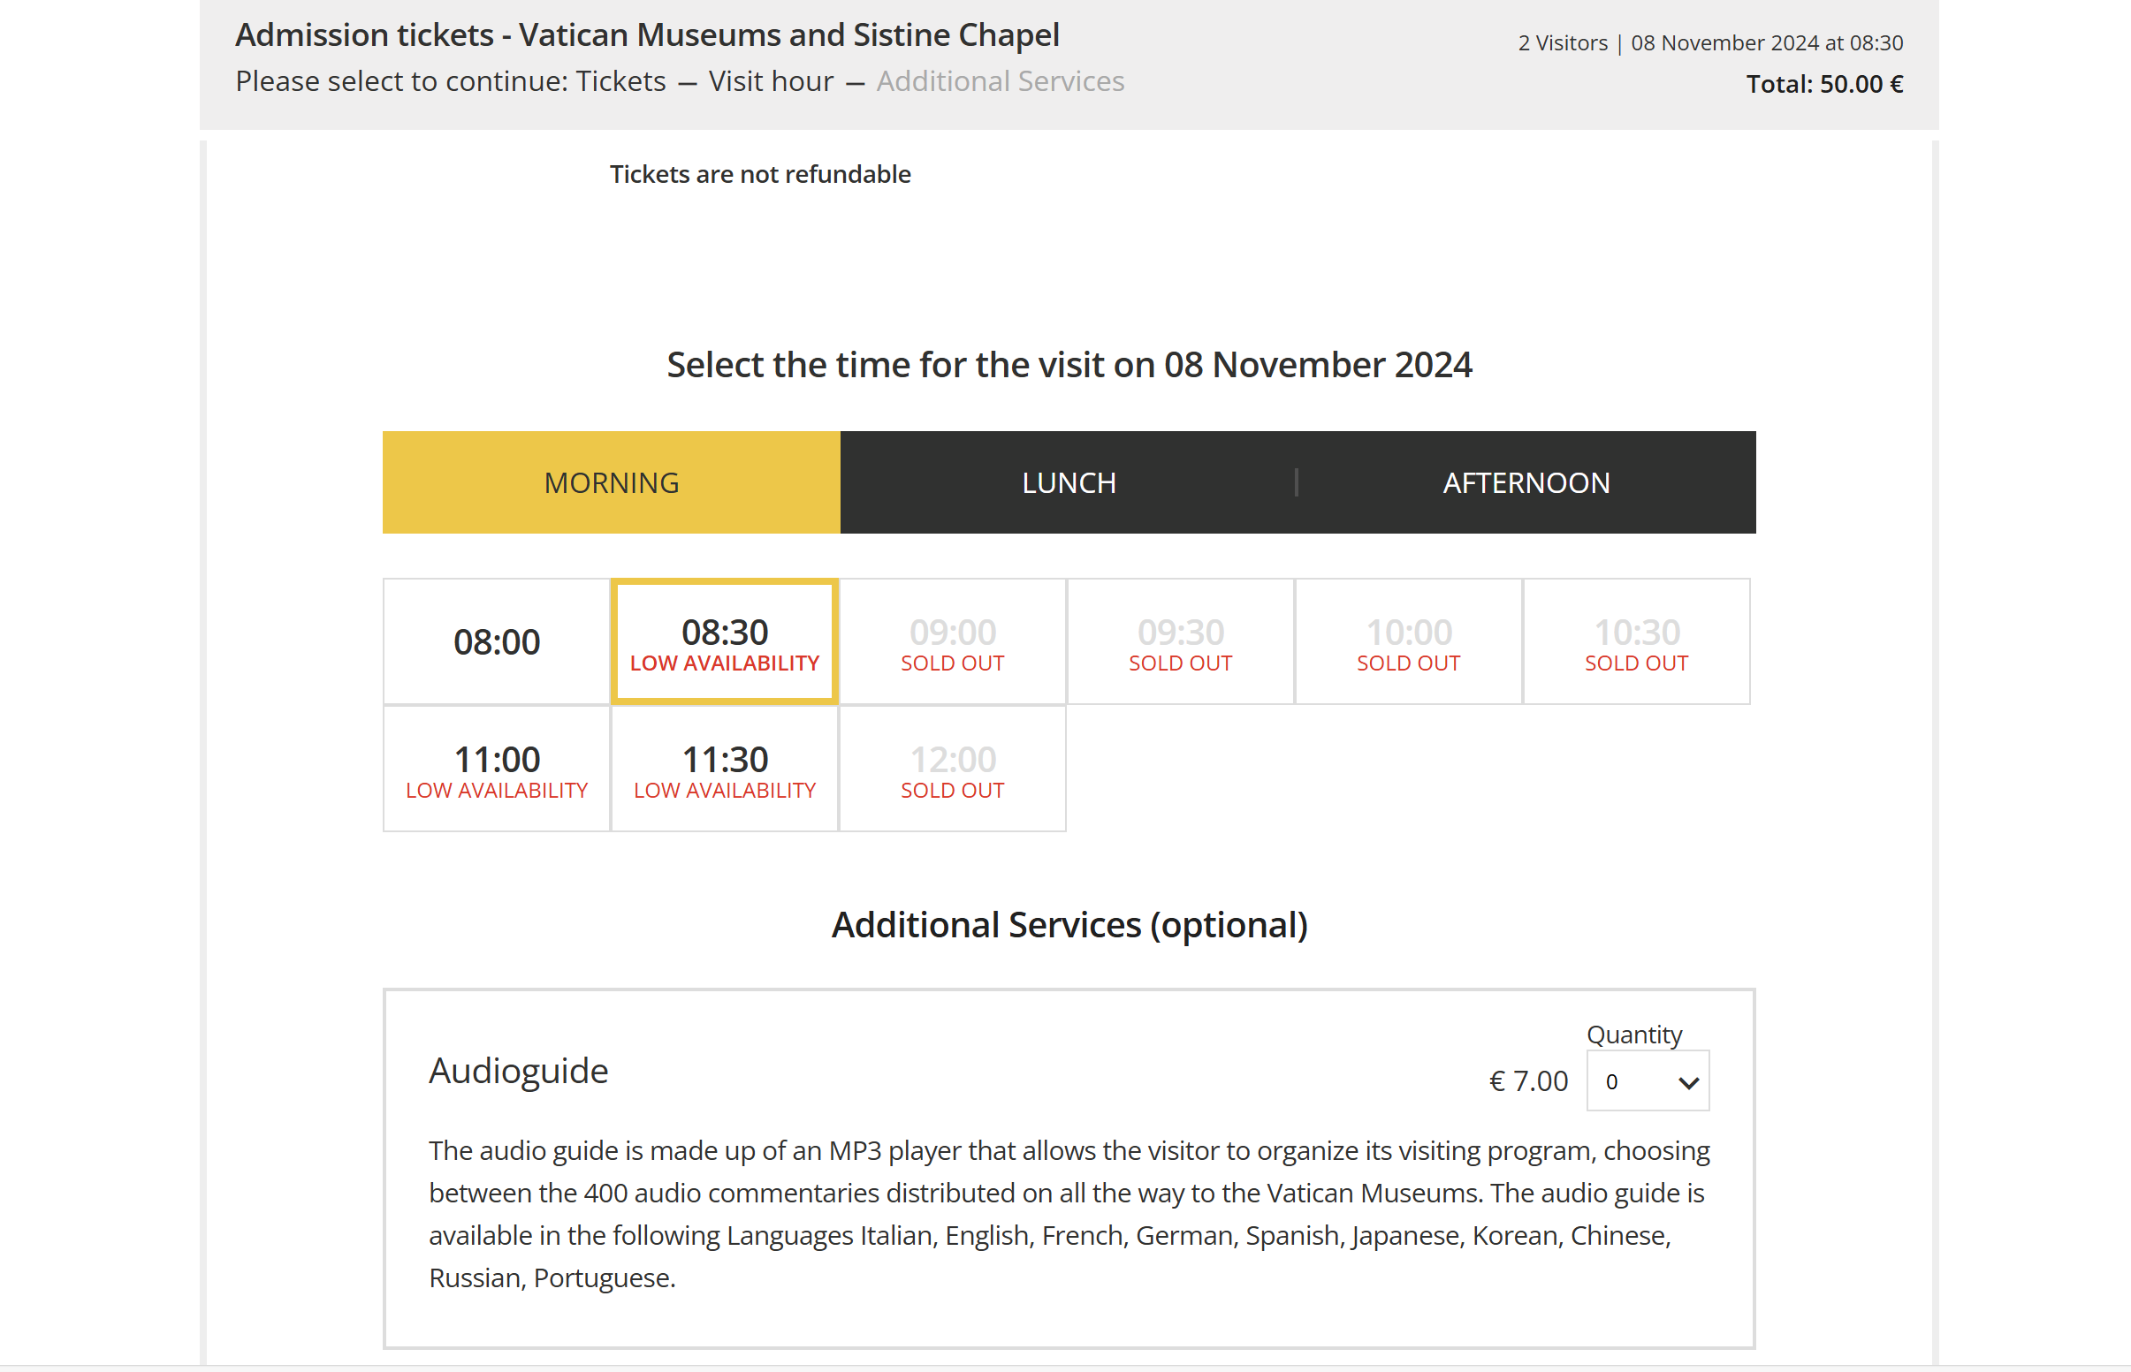Click the 10:00 sold out slot
Viewport: 2131px width, 1372px height.
point(1408,642)
